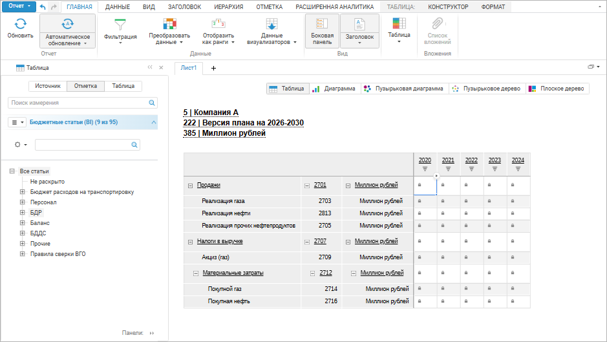
Task: Click the undo arrow icon
Action: [43, 6]
